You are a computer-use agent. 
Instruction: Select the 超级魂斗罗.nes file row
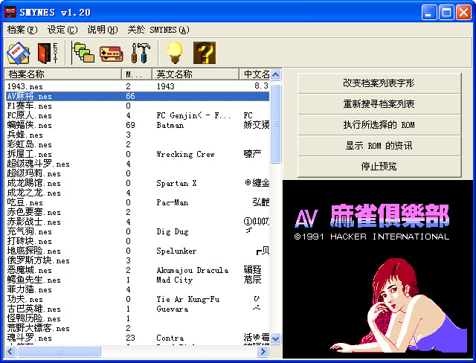pos(137,164)
